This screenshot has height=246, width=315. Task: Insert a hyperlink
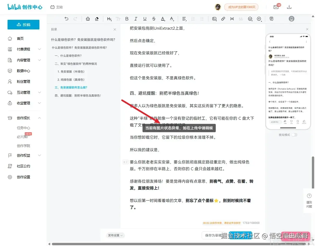pyautogui.click(x=223, y=19)
